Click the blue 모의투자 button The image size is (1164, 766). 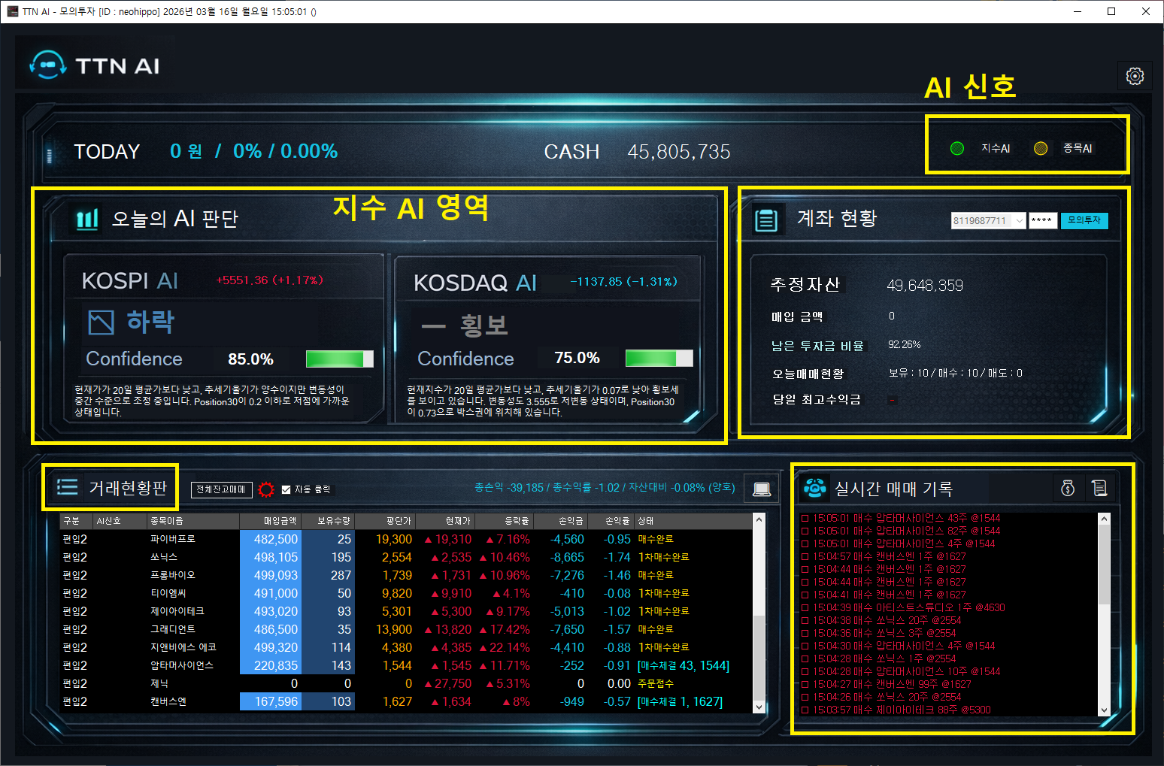click(x=1084, y=220)
